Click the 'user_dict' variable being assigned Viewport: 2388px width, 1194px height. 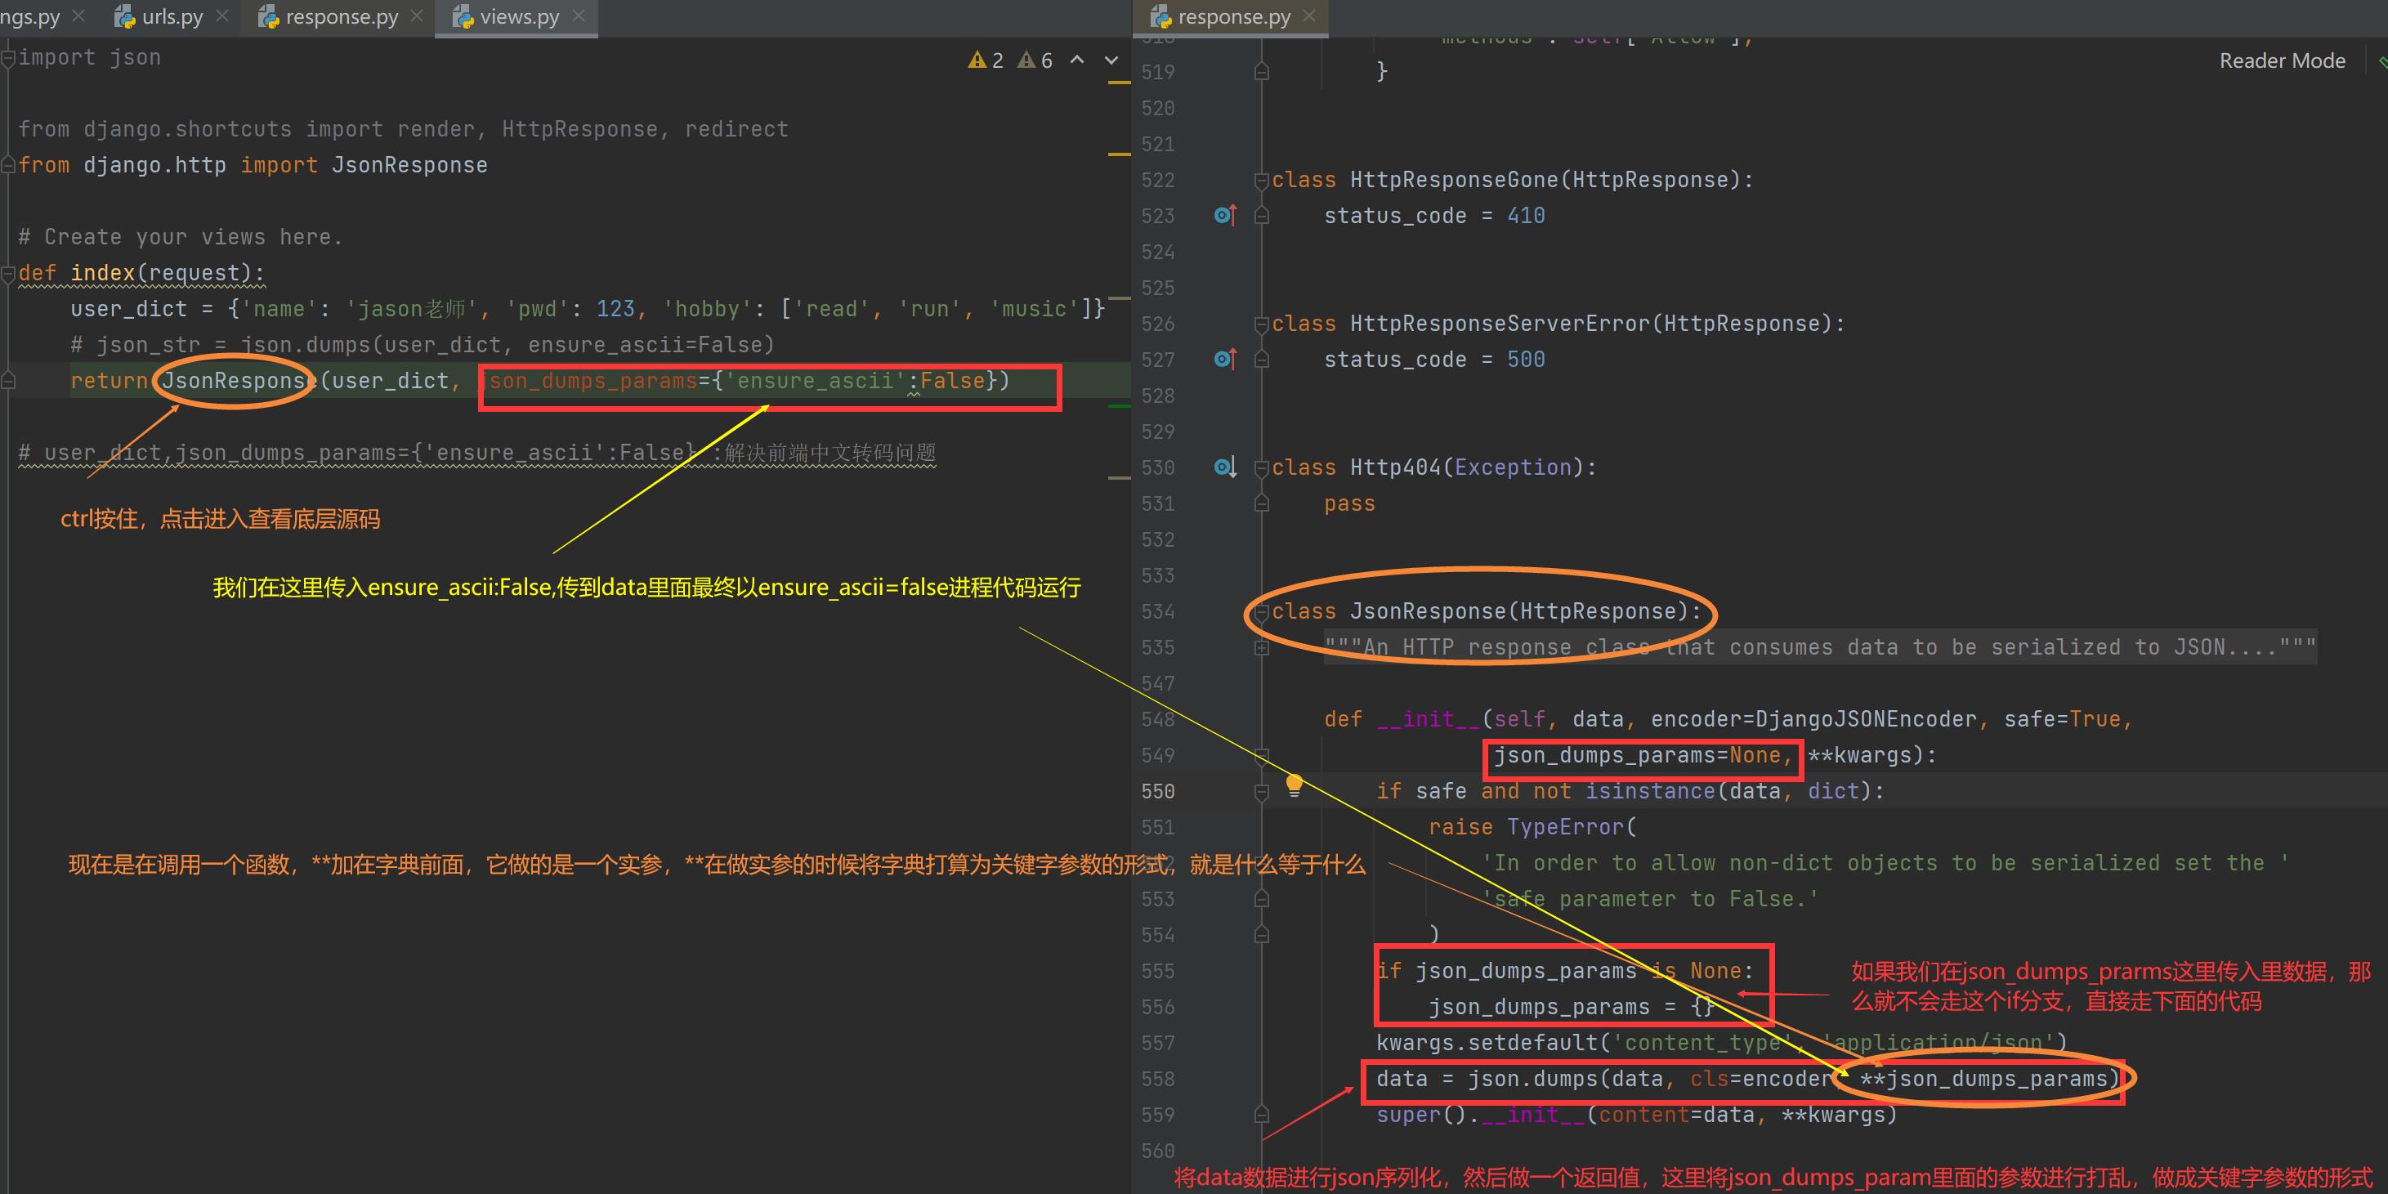click(129, 309)
